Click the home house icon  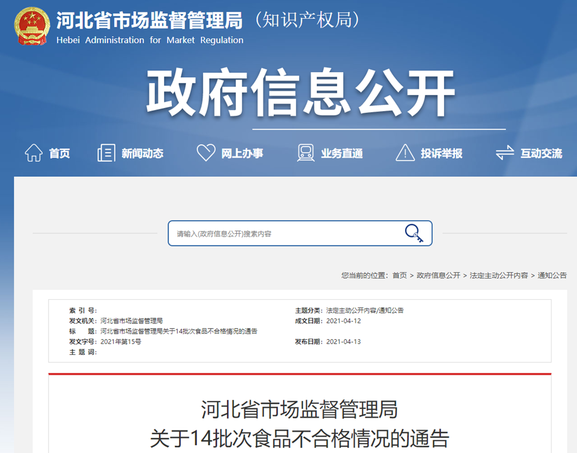[x=33, y=153]
